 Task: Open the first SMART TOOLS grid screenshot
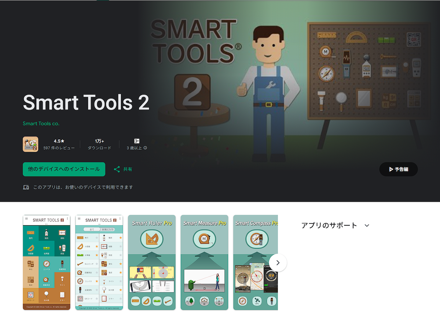point(47,262)
